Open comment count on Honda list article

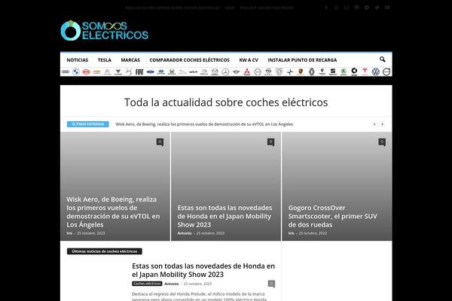pos(271,284)
